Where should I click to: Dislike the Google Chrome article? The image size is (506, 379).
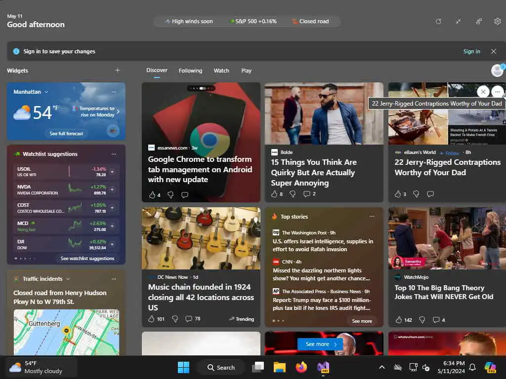tap(170, 194)
